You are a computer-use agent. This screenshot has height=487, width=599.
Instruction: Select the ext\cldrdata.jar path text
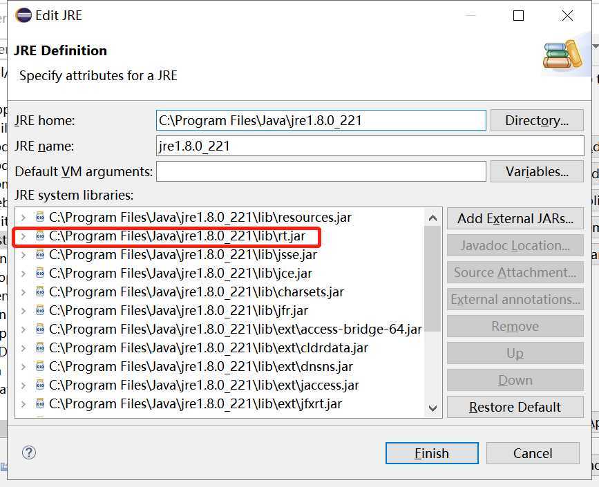click(x=209, y=348)
